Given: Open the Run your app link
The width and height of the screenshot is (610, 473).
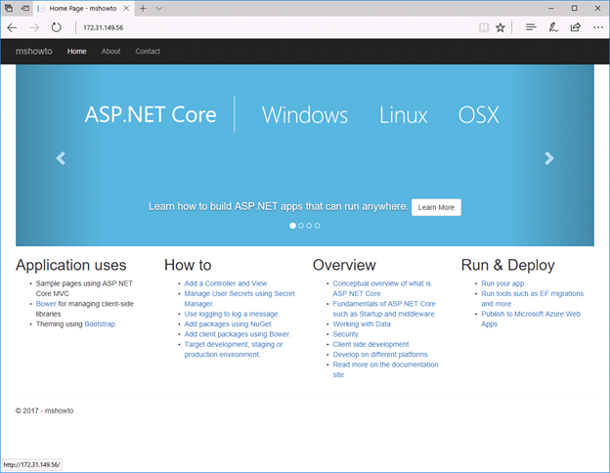Looking at the screenshot, I should [502, 283].
